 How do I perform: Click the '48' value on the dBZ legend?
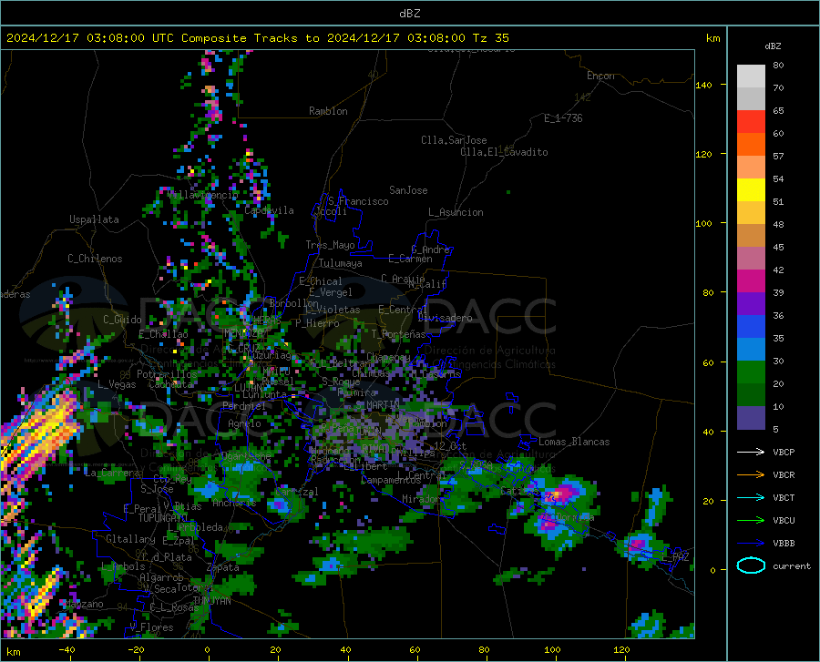tap(778, 224)
